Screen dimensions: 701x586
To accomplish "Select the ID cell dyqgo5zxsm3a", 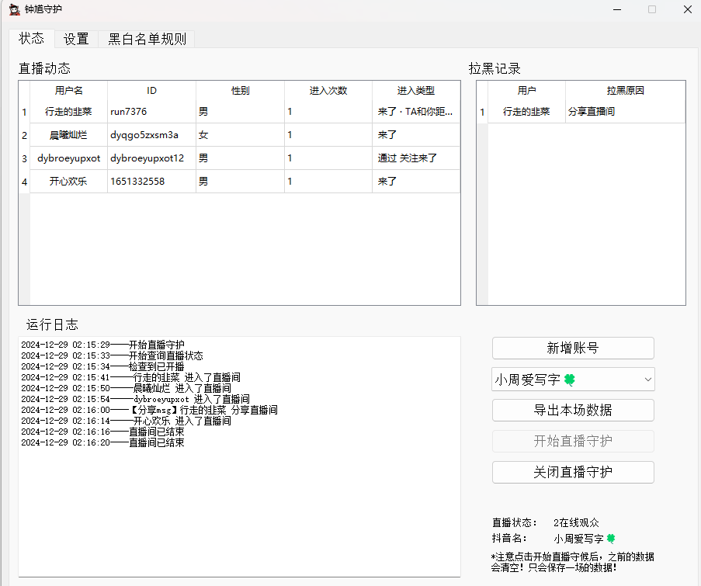I will point(151,134).
